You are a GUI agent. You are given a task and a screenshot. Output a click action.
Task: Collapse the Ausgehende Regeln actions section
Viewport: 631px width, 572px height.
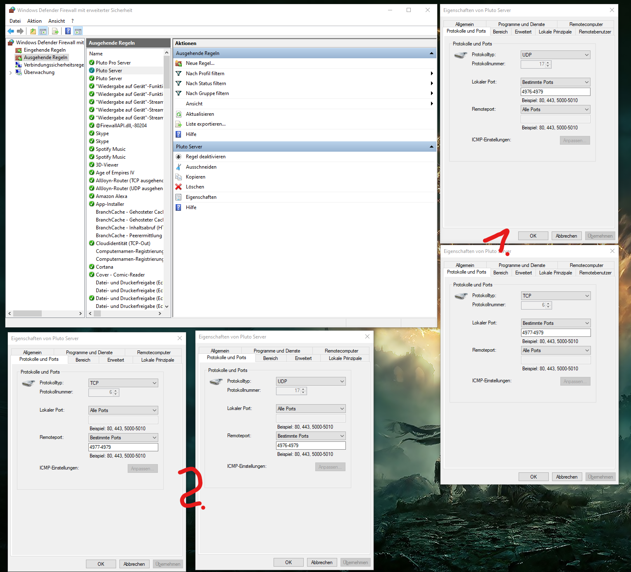click(431, 53)
